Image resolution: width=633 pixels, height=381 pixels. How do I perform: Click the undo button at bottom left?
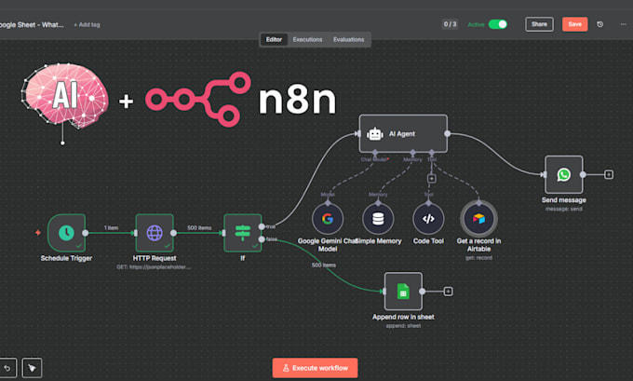click(x=7, y=368)
